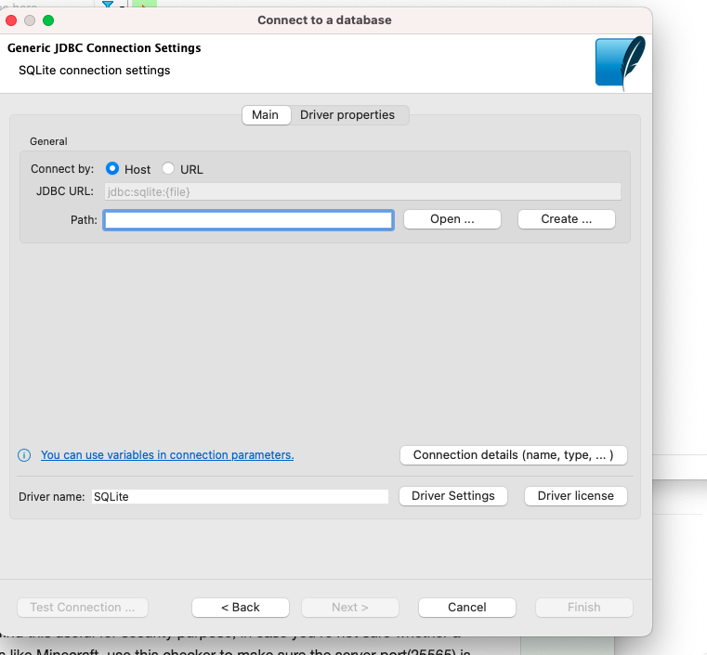Viewport: 707px width, 655px height.
Task: Click the SQLite feather logo icon
Action: pos(621,62)
